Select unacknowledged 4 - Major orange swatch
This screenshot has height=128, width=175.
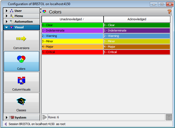[x=72, y=47]
